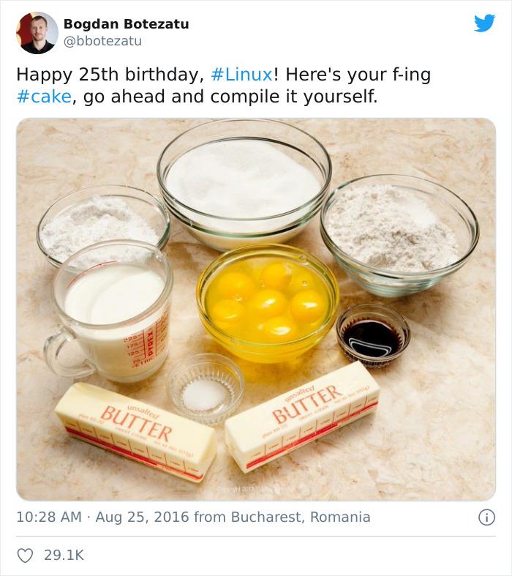Open the Bucharest, Romania location link
Viewport: 512px width, 576px height.
tap(301, 517)
